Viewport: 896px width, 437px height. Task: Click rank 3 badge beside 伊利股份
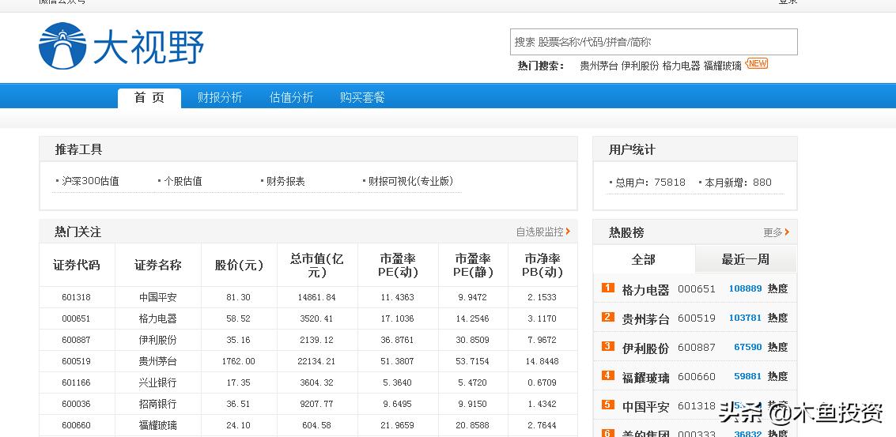[x=607, y=346]
